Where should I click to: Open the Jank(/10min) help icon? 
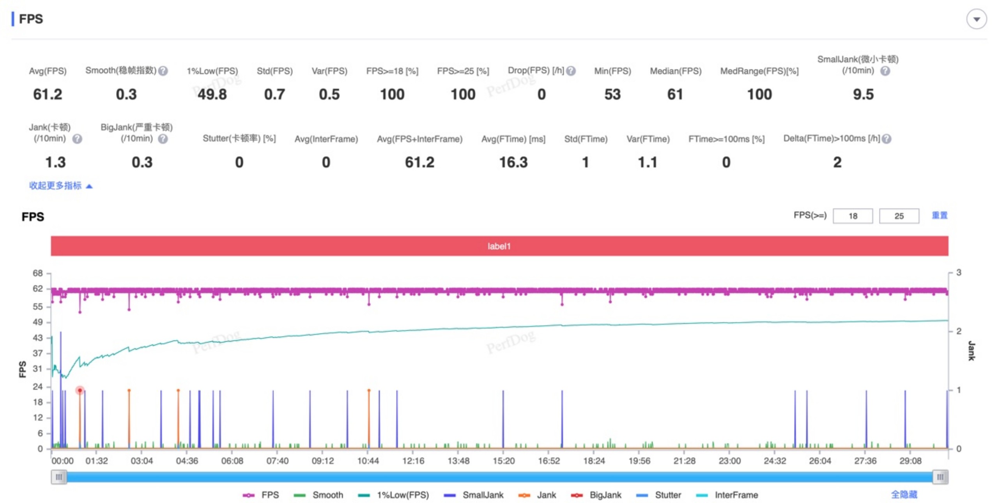point(77,139)
